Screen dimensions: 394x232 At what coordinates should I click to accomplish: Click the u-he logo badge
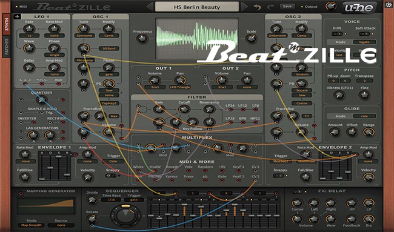pyautogui.click(x=359, y=8)
